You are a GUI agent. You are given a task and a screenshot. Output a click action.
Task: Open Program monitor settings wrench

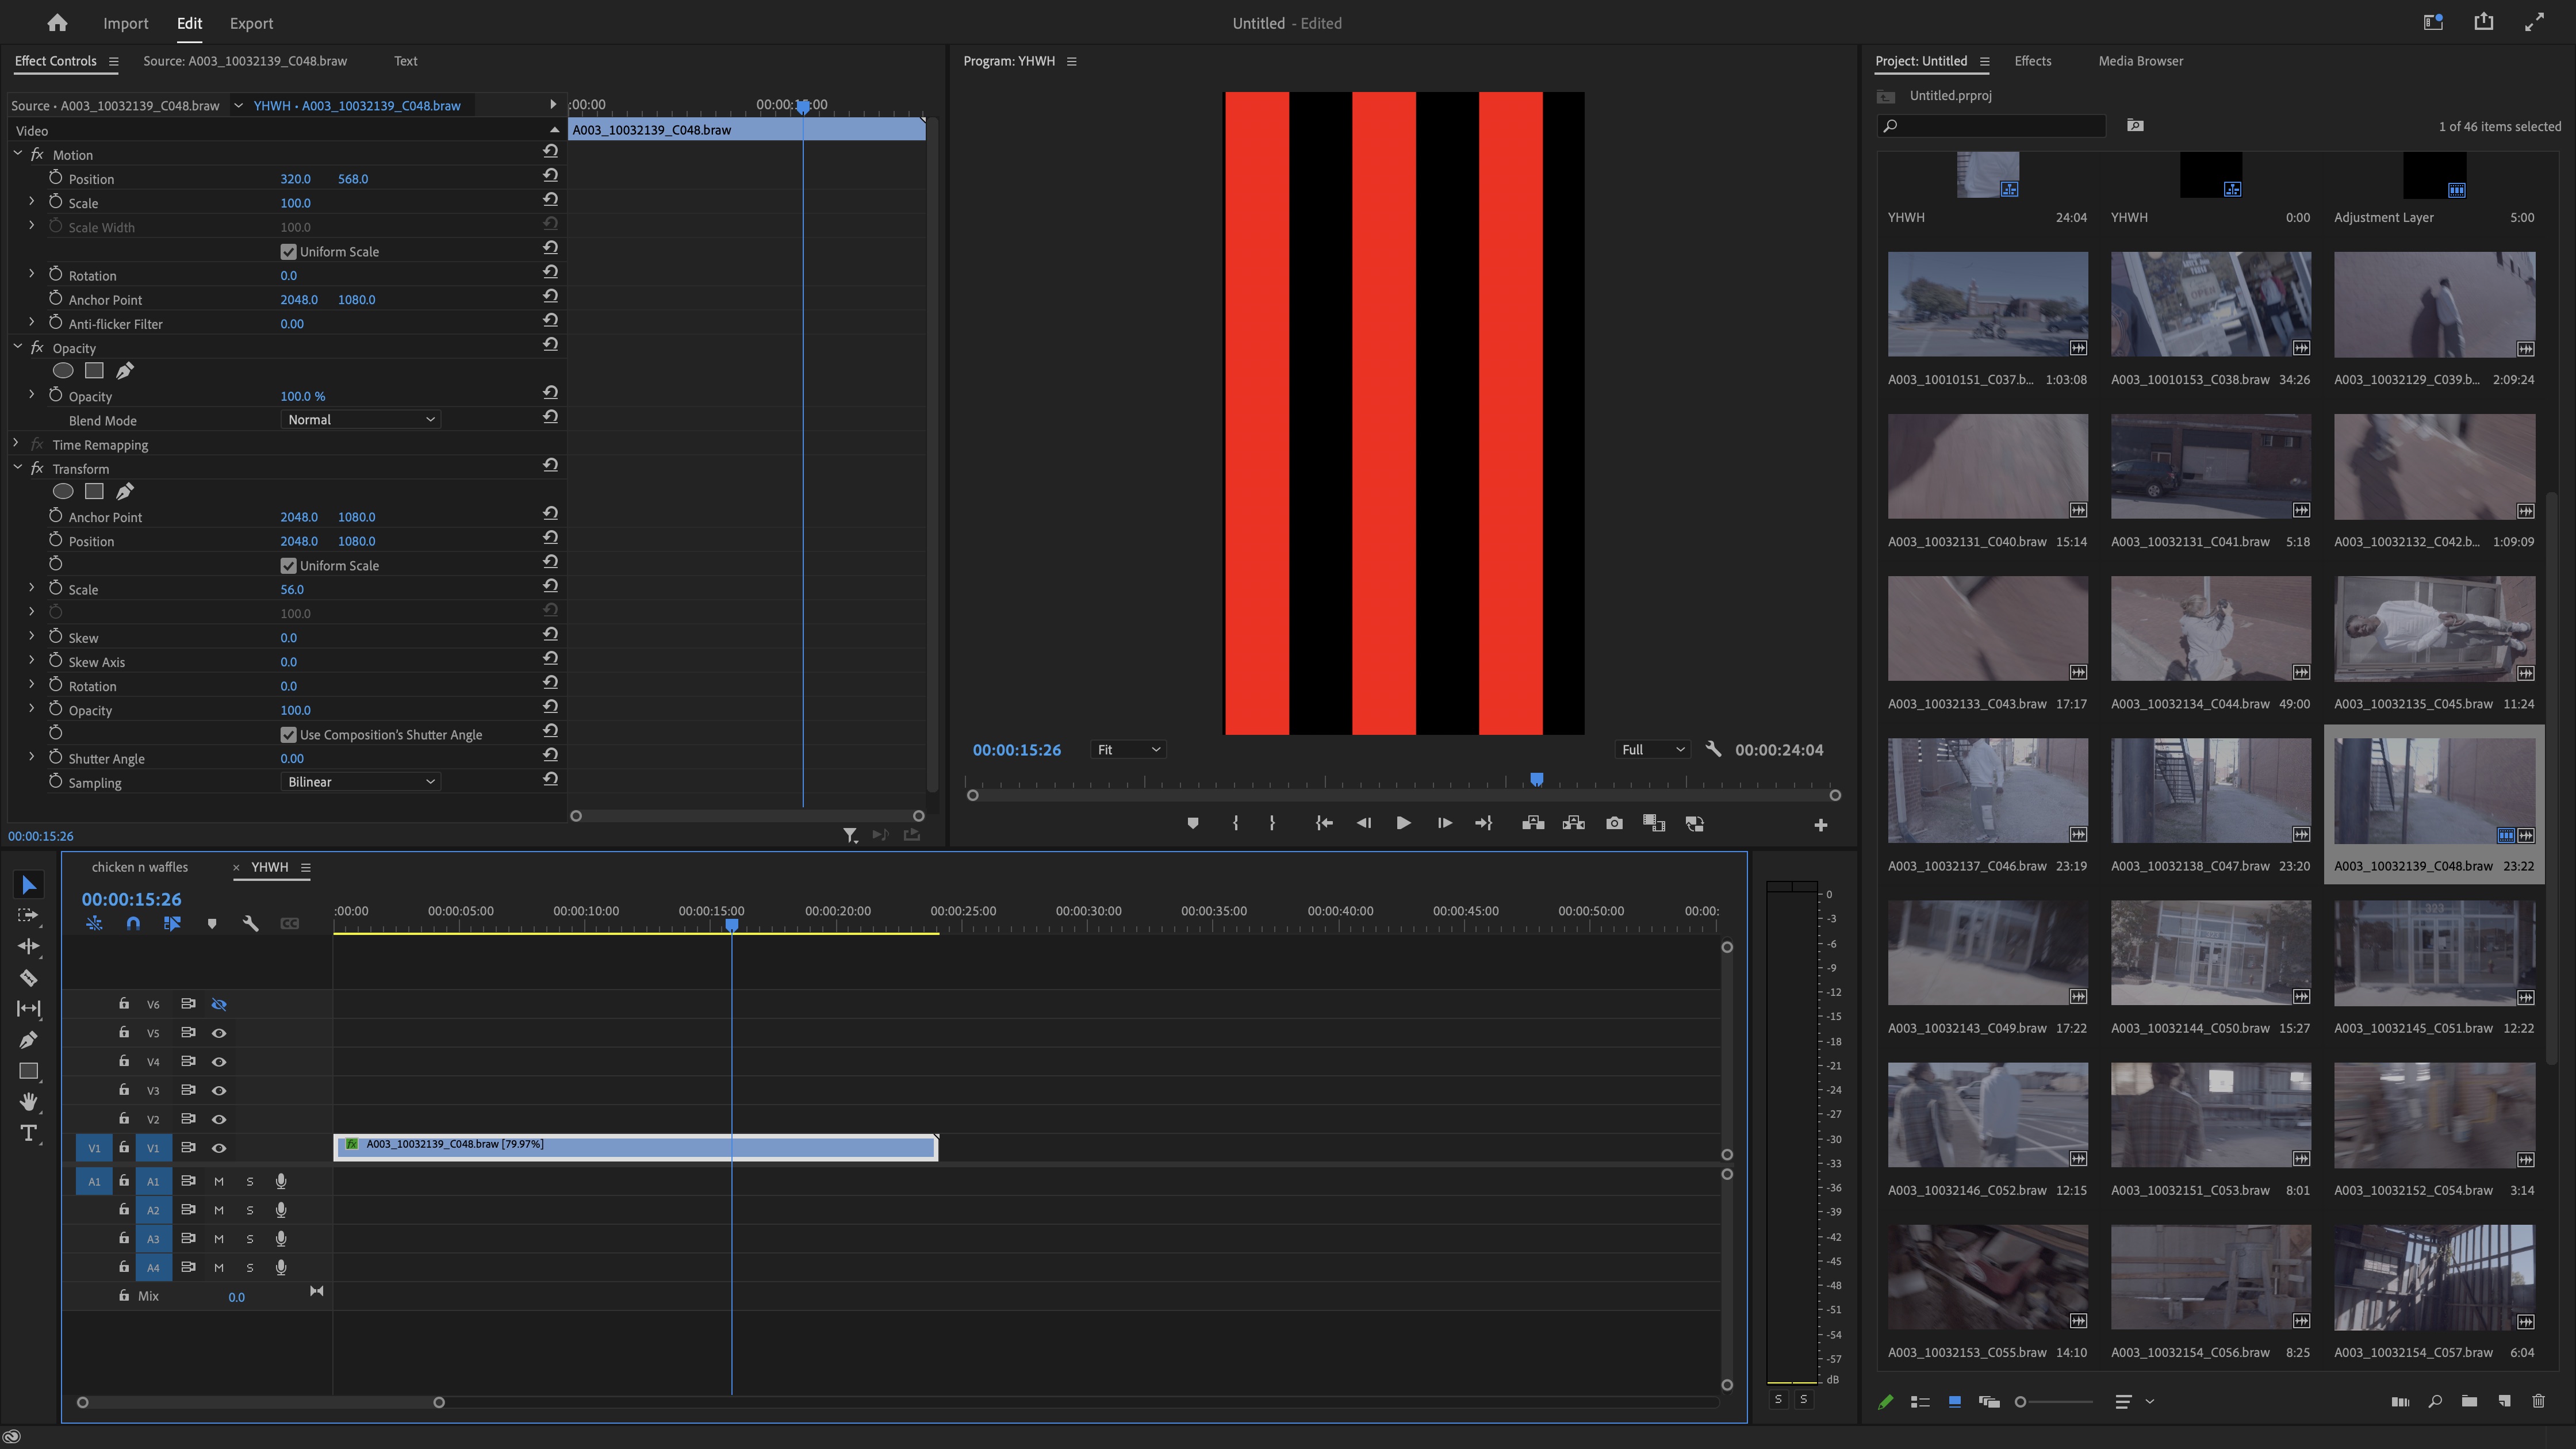coord(1713,749)
